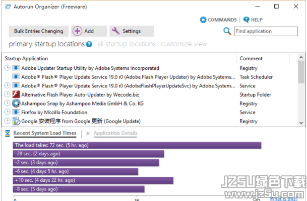Open Settings with the wrench button

pyautogui.click(x=132, y=31)
